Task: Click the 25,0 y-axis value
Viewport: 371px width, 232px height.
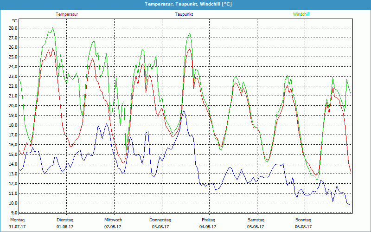Action: click(13, 57)
